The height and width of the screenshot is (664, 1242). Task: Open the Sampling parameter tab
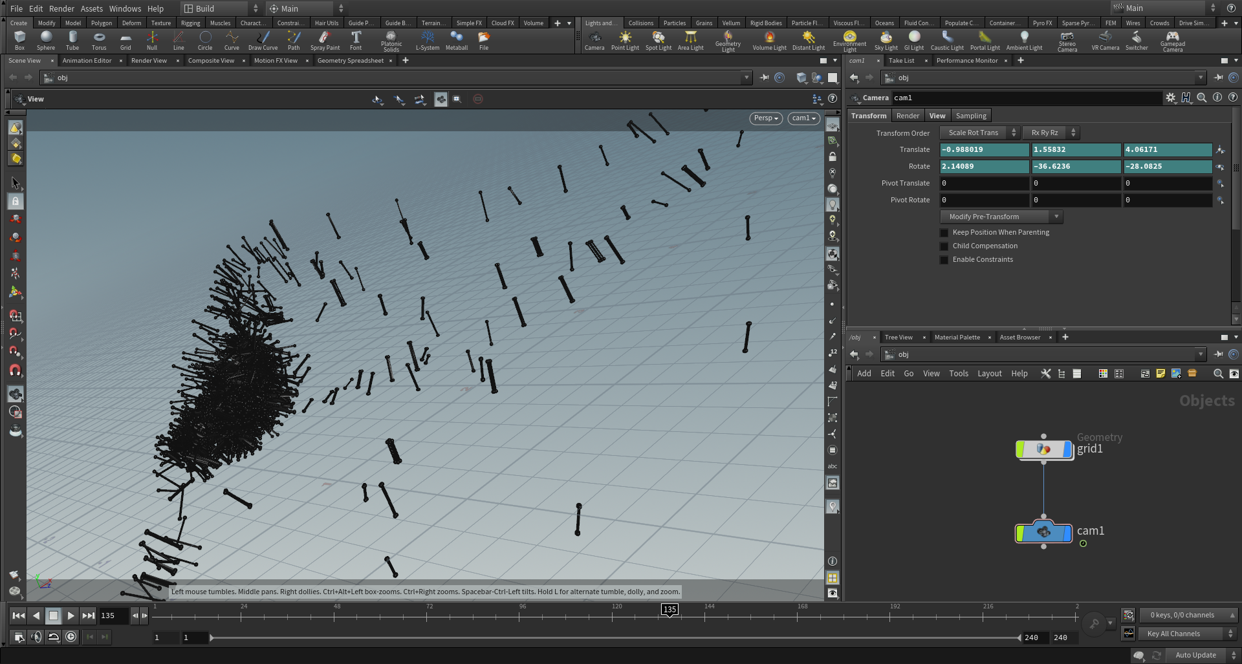click(x=971, y=116)
